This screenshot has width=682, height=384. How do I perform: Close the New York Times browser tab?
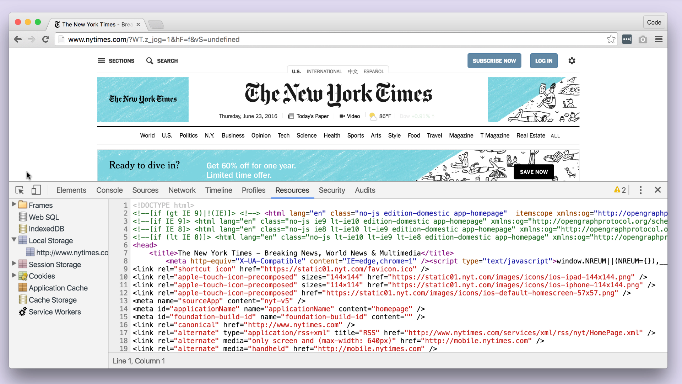(x=138, y=25)
